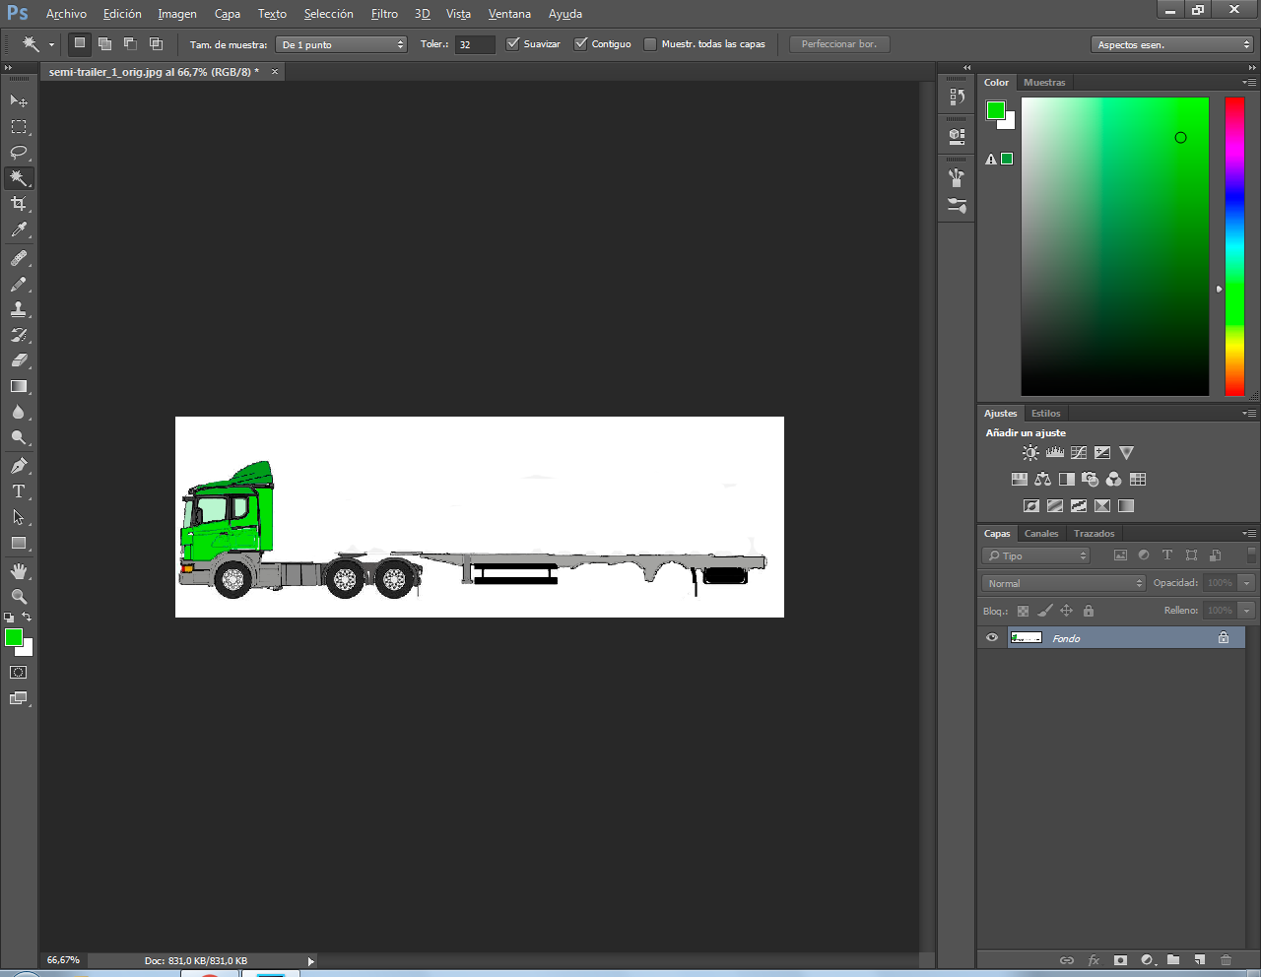Click the Toler. input field
1261x977 pixels.
pos(475,44)
